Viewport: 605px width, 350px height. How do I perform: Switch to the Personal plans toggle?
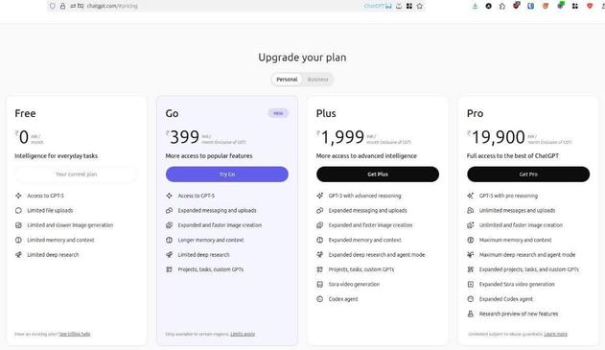[x=287, y=80]
